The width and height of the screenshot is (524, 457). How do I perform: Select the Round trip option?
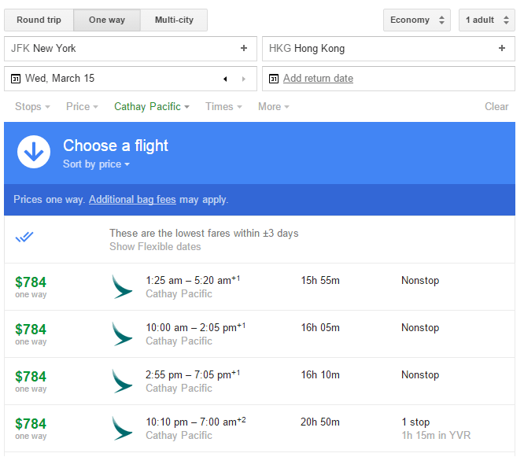click(x=39, y=20)
